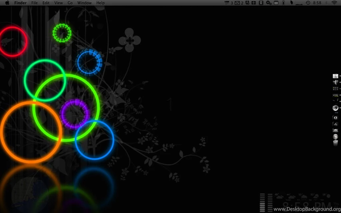Click the Dropbox icon in menu bar
341x213 pixels.
tap(247, 3)
